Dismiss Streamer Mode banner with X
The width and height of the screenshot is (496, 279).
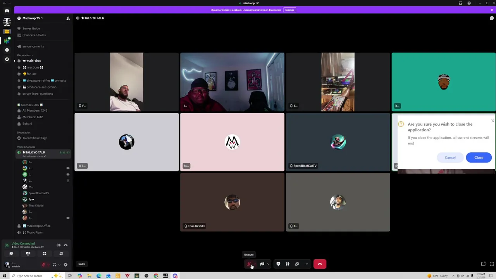(492, 10)
